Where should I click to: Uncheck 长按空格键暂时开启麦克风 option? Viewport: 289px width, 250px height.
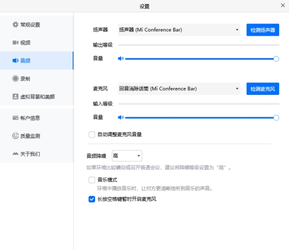pos(91,199)
